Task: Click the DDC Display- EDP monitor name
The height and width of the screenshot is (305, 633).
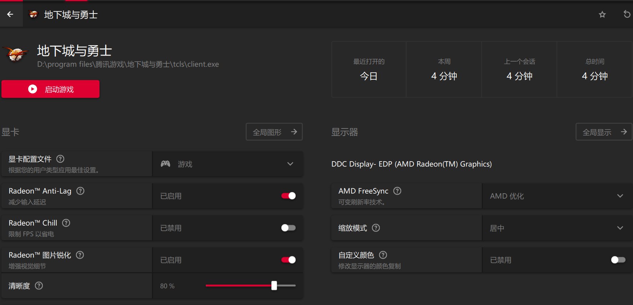Action: 412,164
